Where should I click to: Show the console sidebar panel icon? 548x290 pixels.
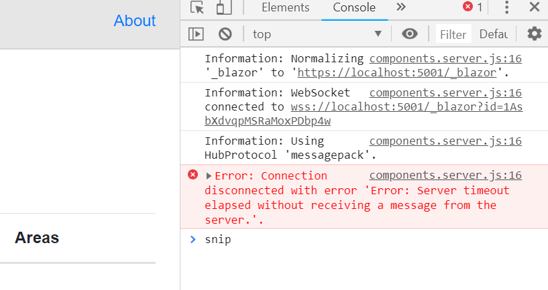point(196,34)
